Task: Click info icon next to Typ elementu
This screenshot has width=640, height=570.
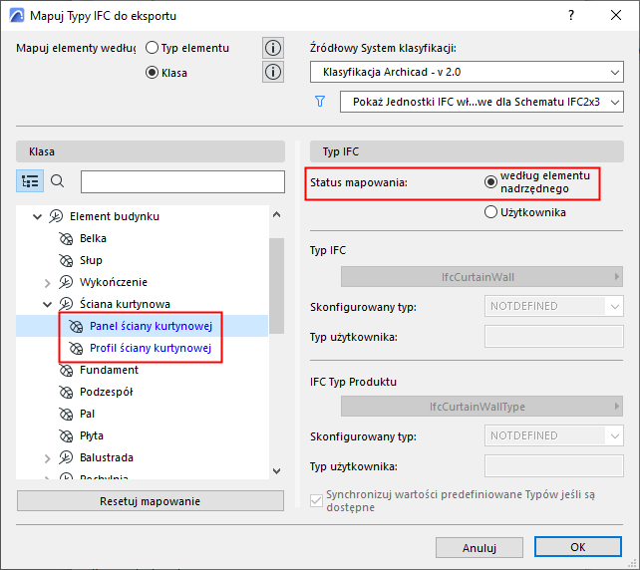Action: 273,48
